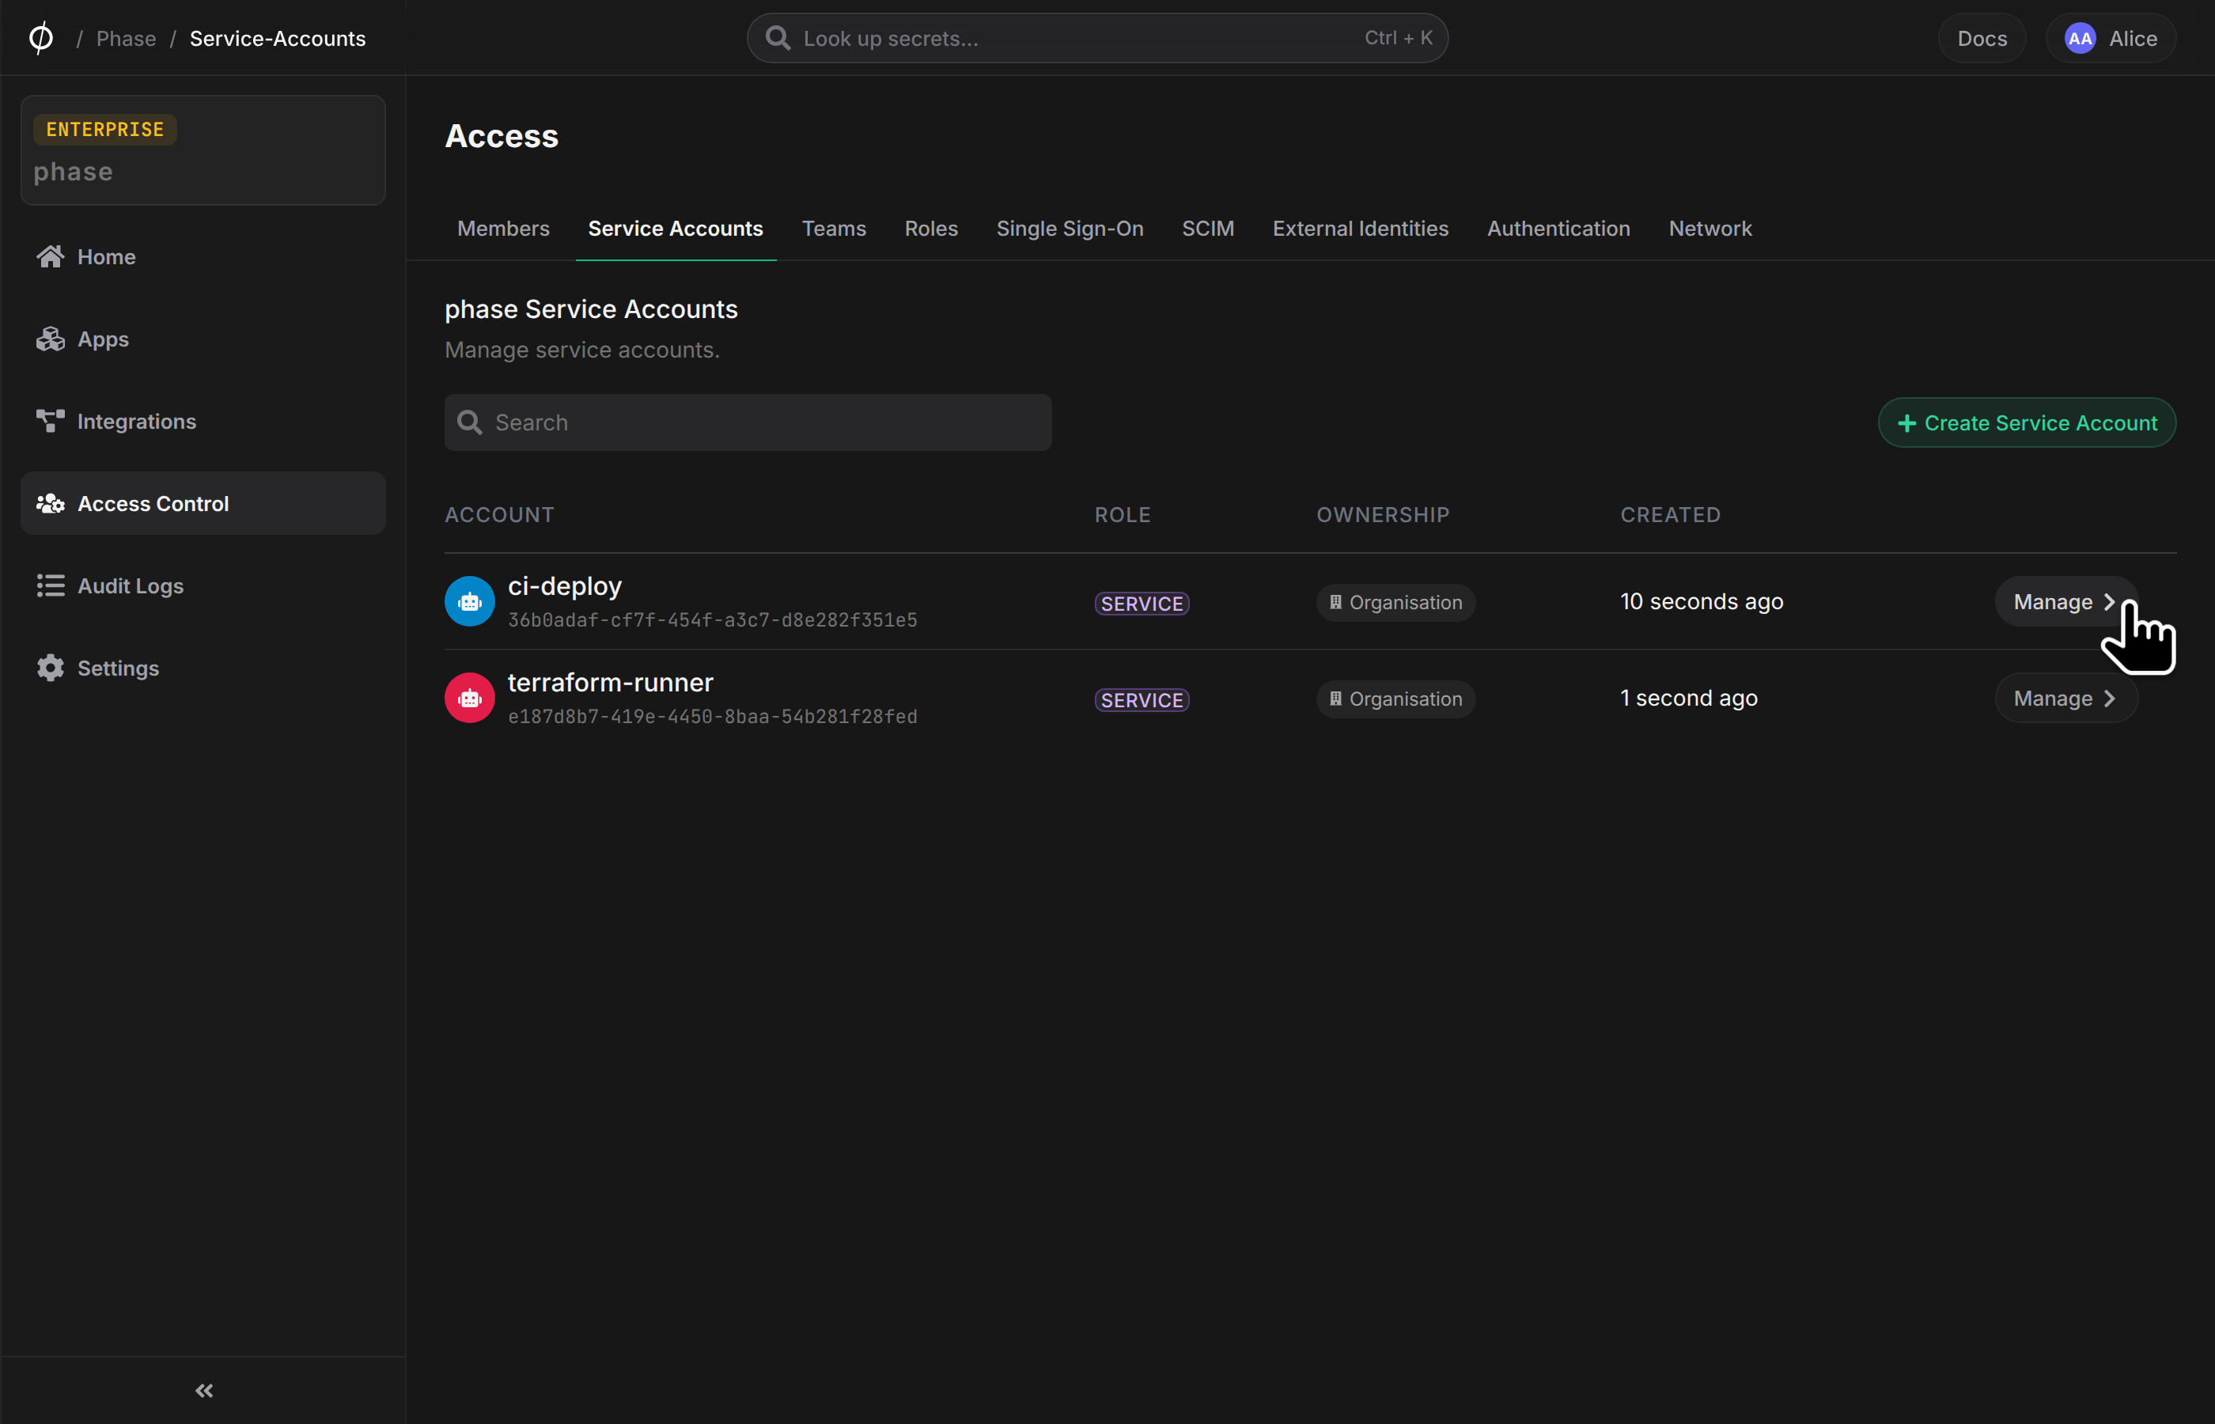Image resolution: width=2215 pixels, height=1424 pixels.
Task: Click the terraform-runner robot avatar icon
Action: tap(470, 697)
